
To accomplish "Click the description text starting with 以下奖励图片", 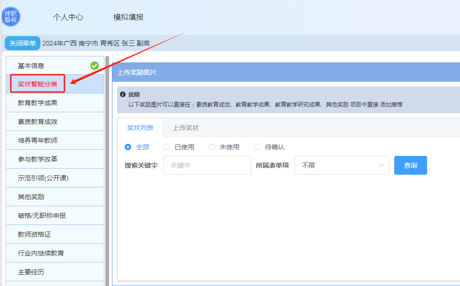I will coord(265,104).
